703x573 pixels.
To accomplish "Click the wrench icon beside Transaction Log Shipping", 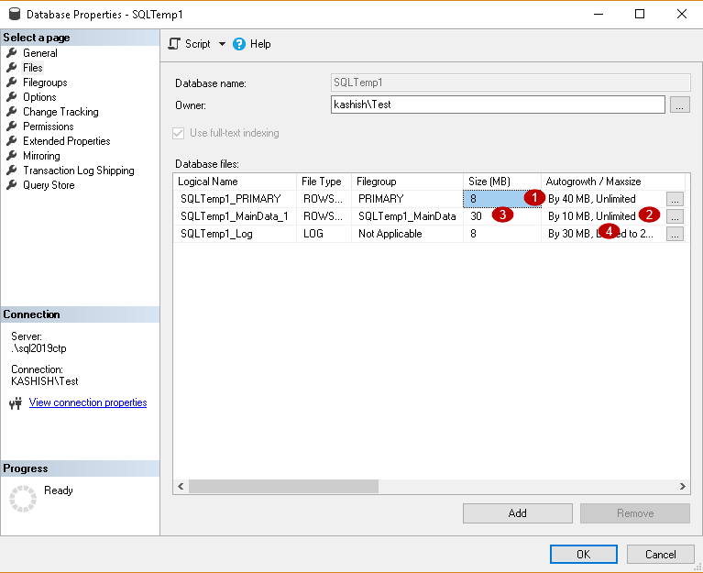I will tap(12, 171).
